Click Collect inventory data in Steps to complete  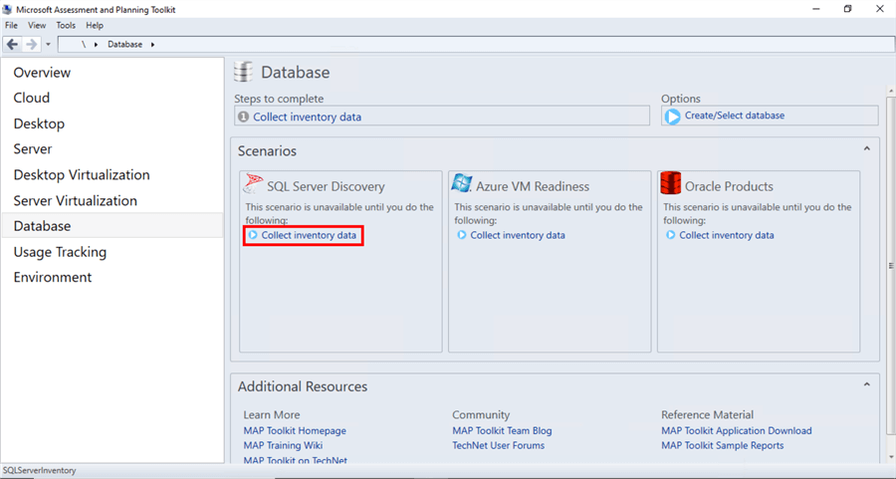(x=307, y=117)
